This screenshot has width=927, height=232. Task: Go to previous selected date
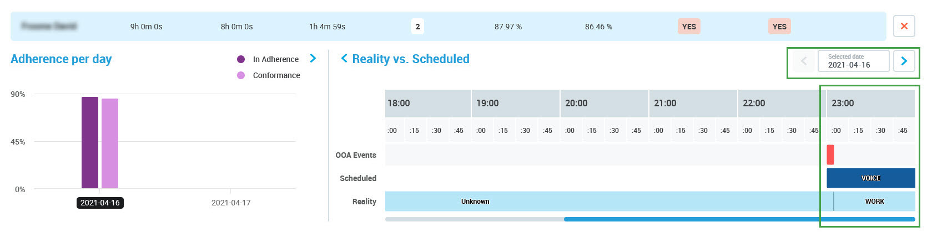click(x=803, y=61)
